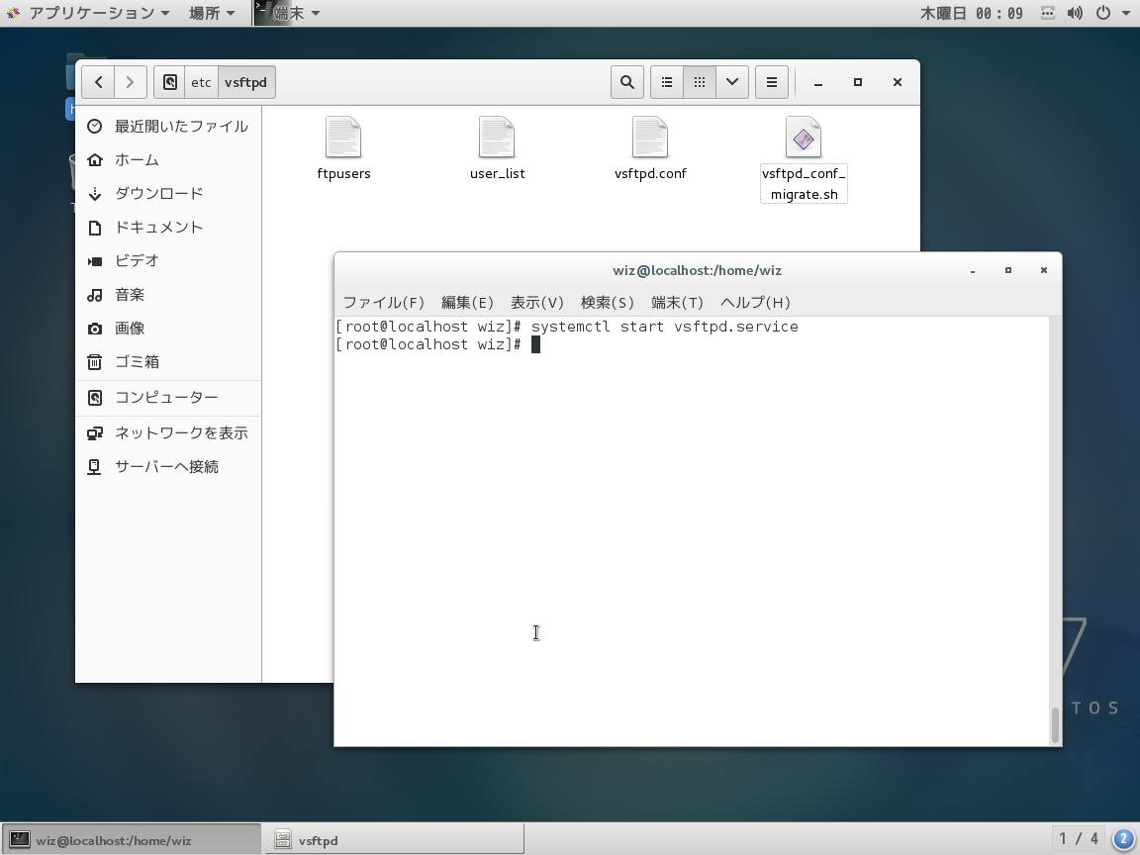Open the file manager hamburger menu
The image size is (1140, 855).
point(772,82)
